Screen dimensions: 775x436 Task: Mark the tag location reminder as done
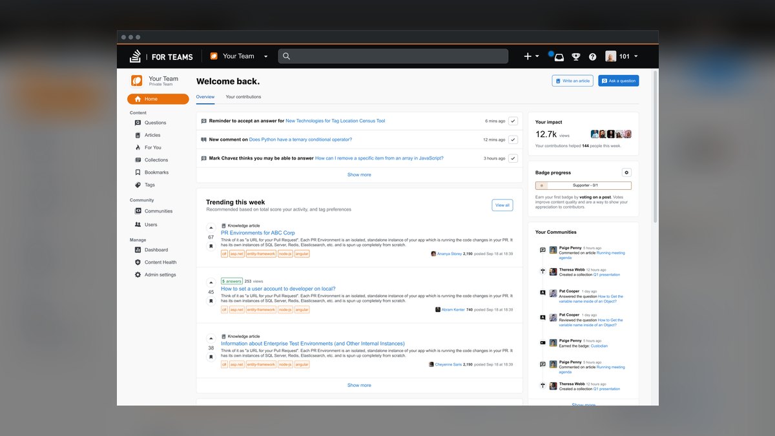pyautogui.click(x=513, y=121)
